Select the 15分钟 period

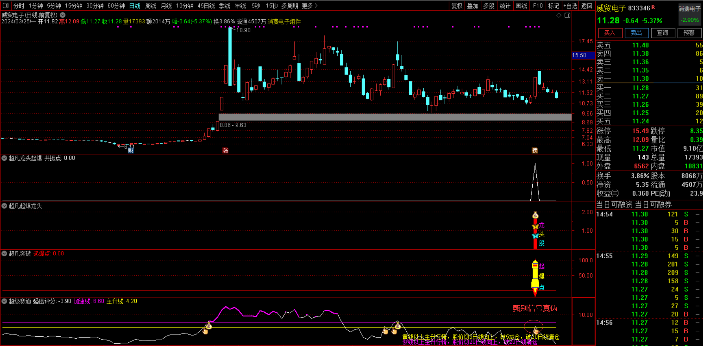pos(74,6)
